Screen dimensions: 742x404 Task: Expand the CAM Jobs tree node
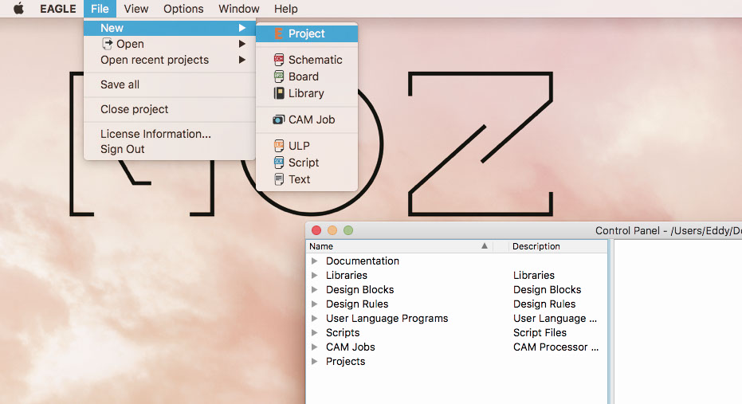(314, 347)
